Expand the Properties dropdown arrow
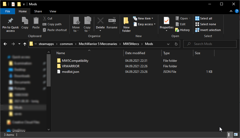The width and height of the screenshot is (240, 138). 166,31
